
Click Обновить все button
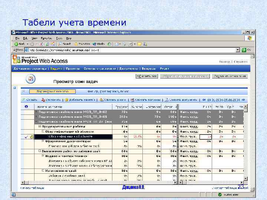point(147,76)
